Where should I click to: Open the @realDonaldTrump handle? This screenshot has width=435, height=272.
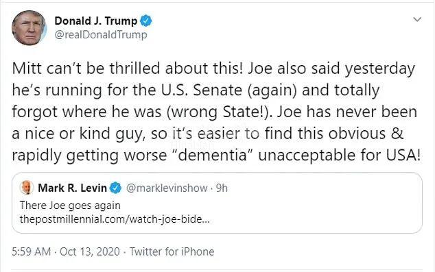101,35
